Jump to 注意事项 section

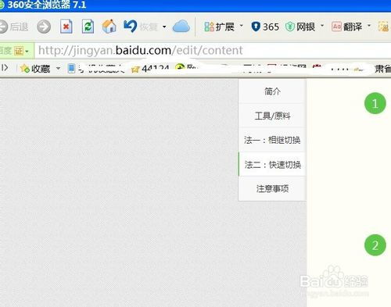[x=272, y=188]
